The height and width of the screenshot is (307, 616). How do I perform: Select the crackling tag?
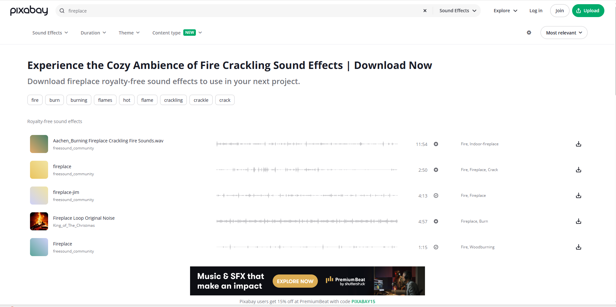[173, 100]
